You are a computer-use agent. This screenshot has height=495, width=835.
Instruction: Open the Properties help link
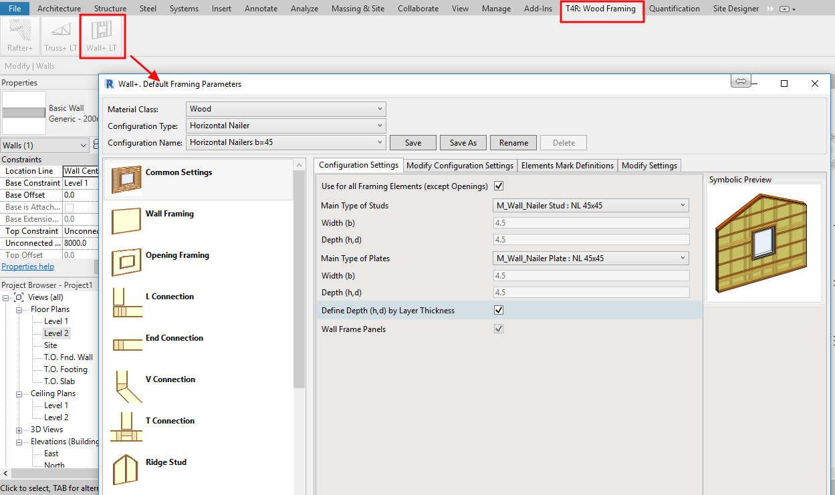[28, 267]
